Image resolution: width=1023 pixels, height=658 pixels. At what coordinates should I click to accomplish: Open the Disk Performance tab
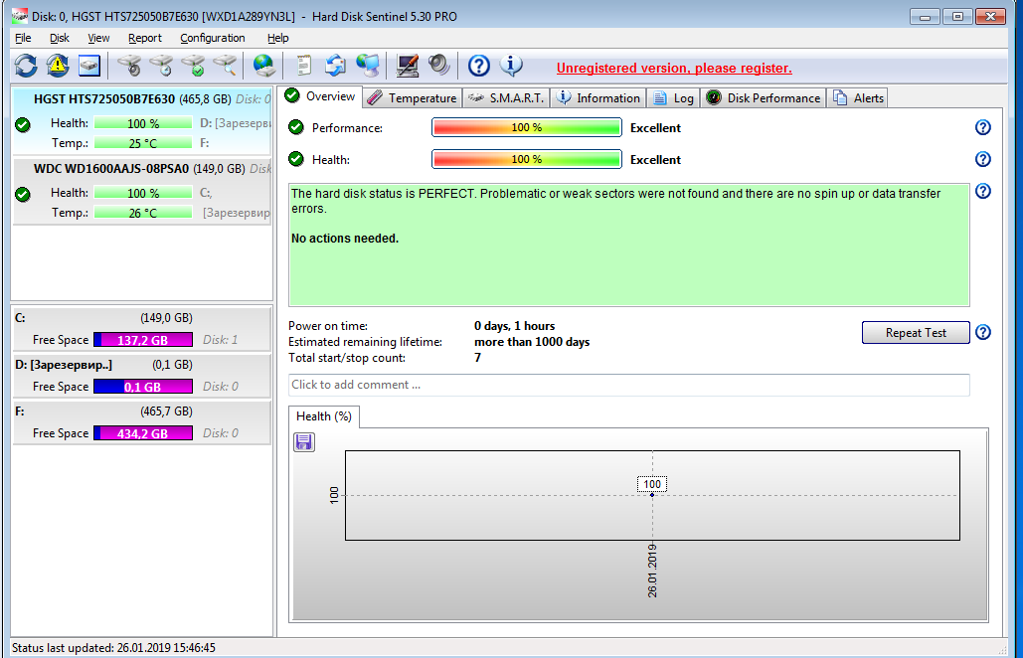pyautogui.click(x=764, y=97)
